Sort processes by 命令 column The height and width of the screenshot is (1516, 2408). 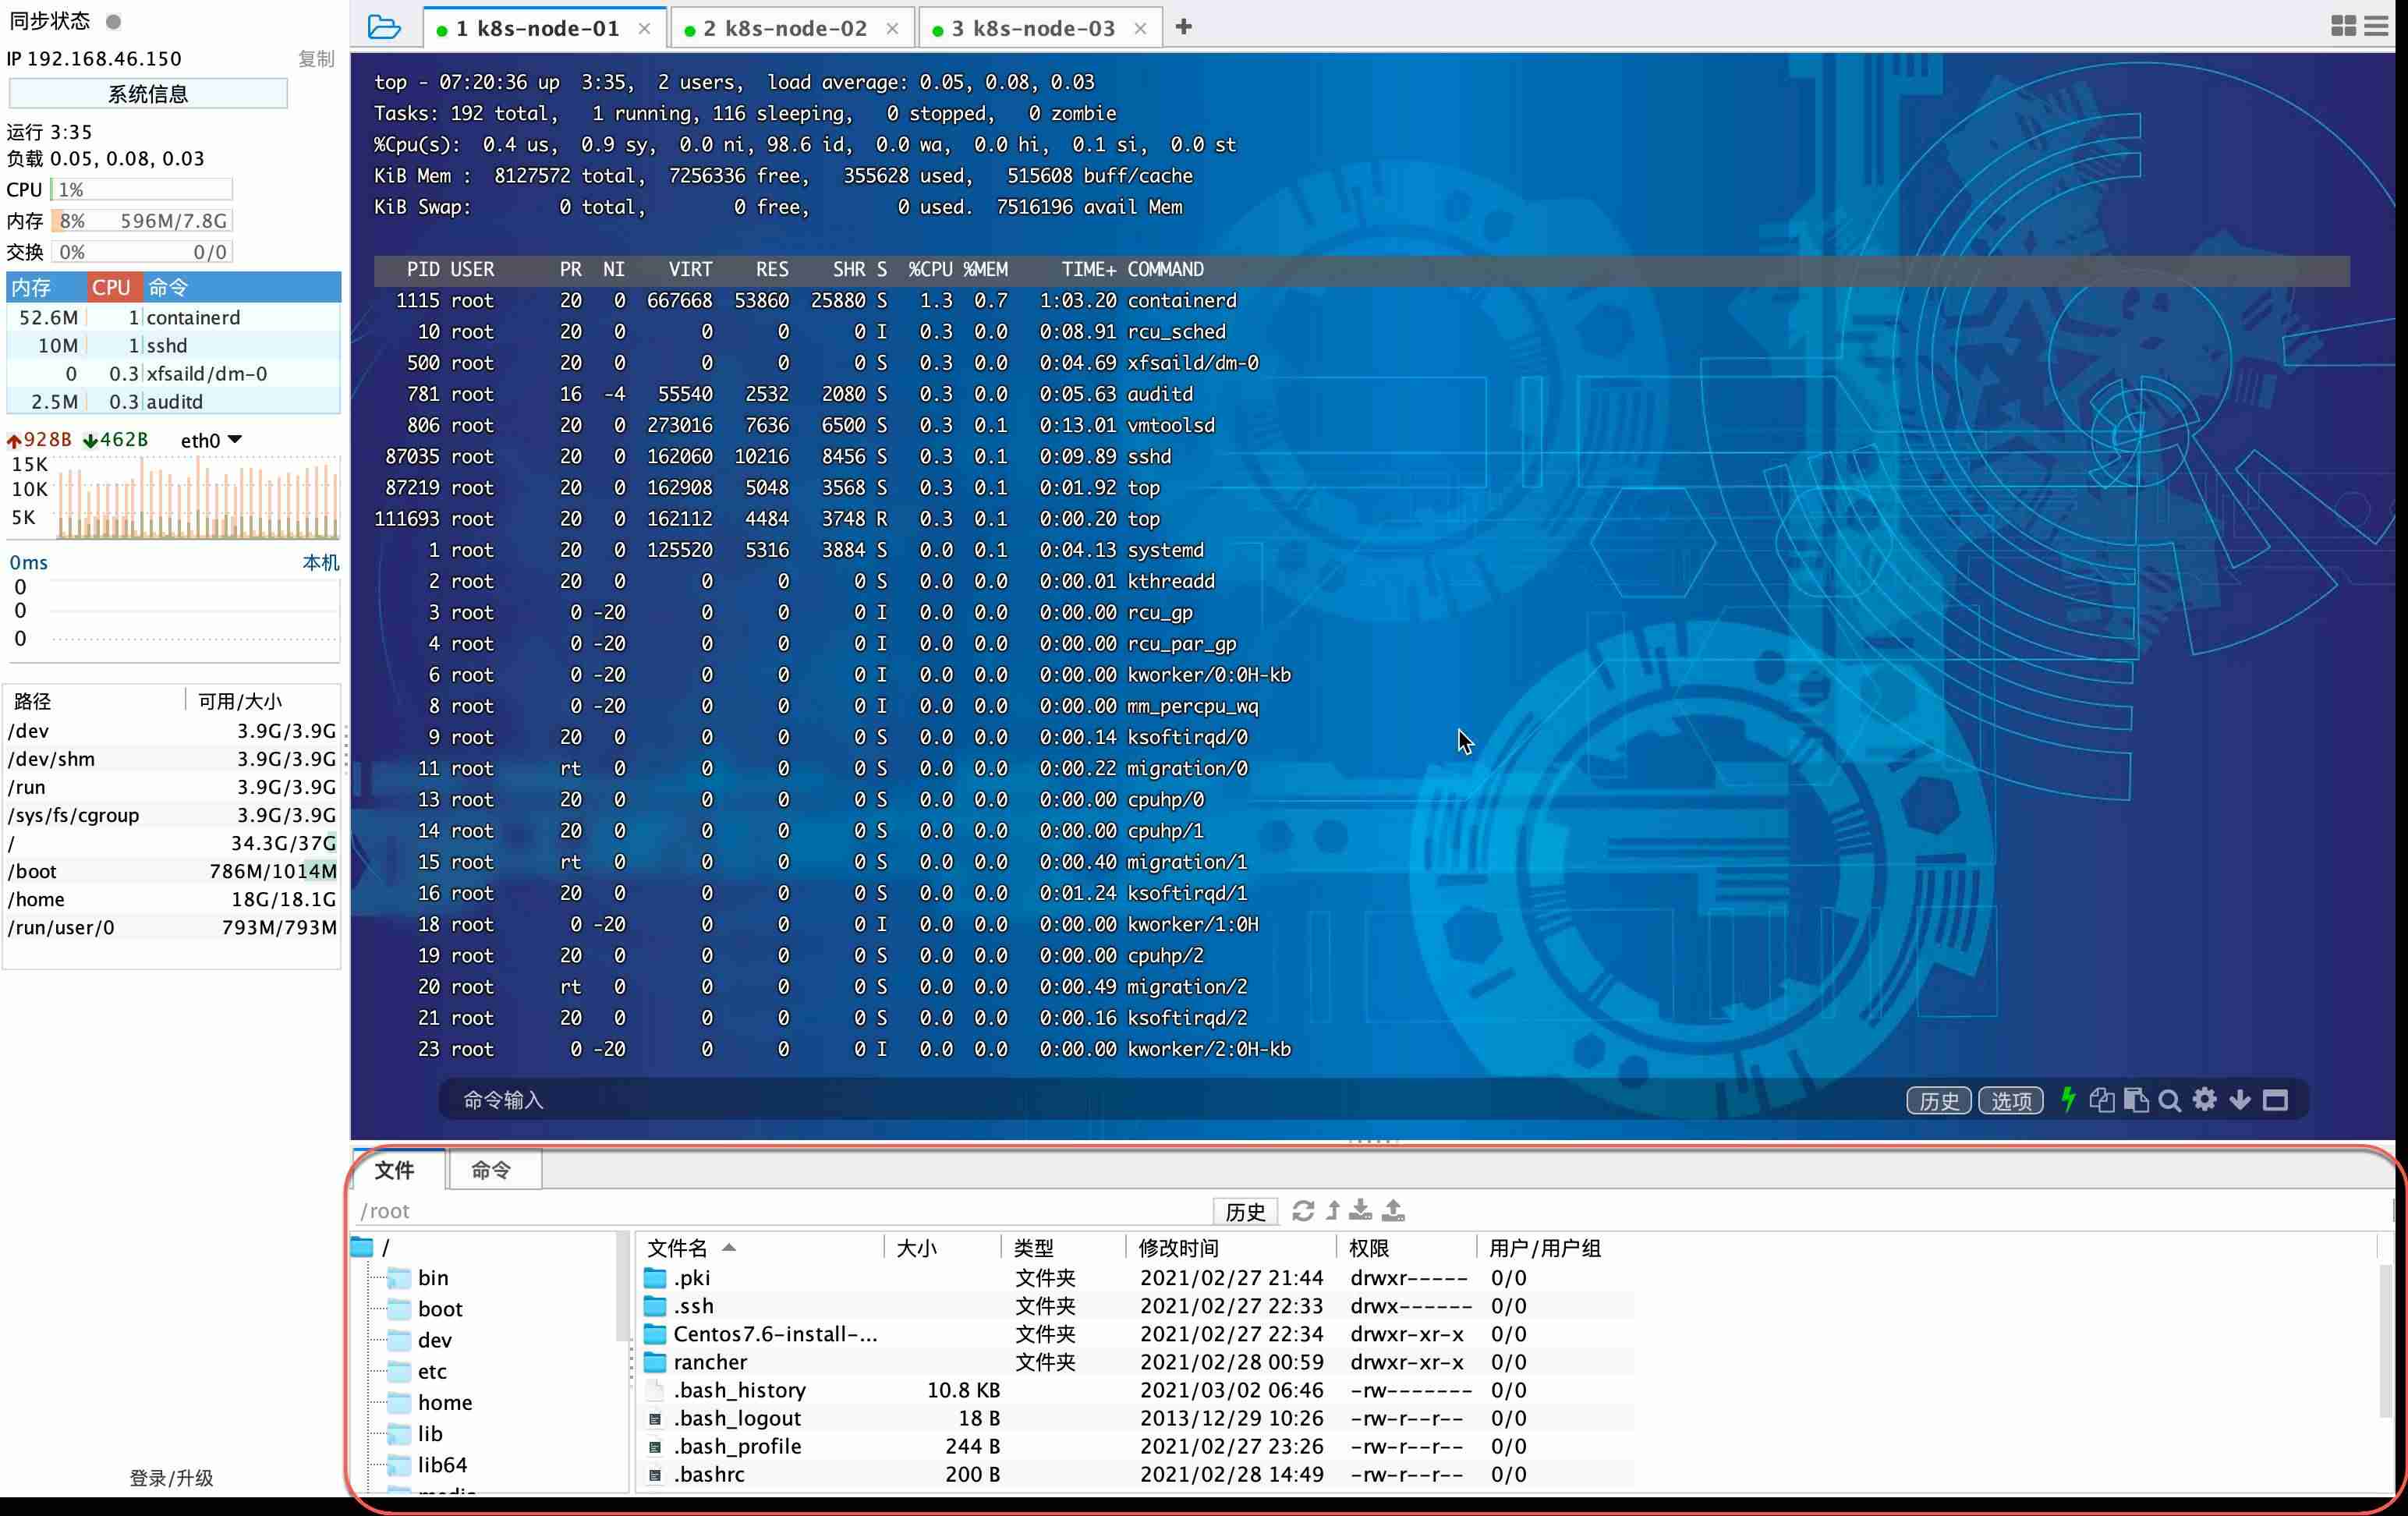coord(240,287)
